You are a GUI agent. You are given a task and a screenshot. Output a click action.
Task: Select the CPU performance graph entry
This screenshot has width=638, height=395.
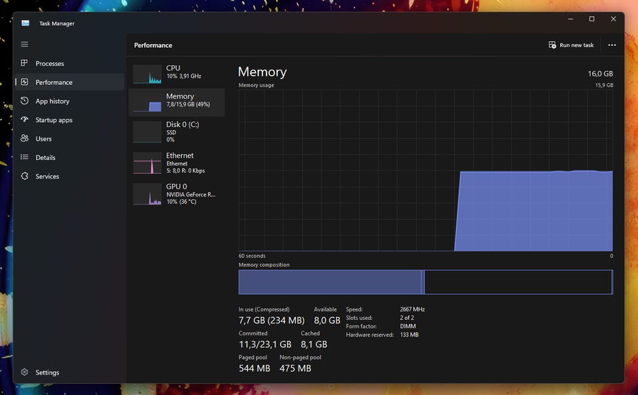click(x=176, y=73)
